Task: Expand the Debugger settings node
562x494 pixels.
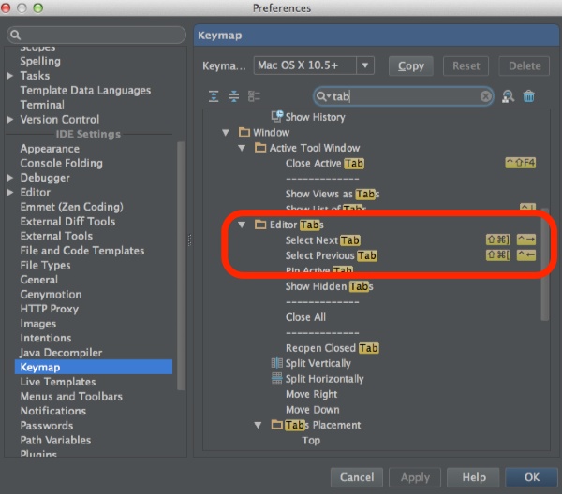Action: tap(10, 178)
